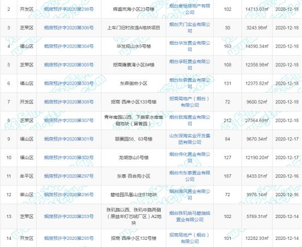Open developer link 山东深海实业开发集团有限公司
The height and width of the screenshot is (247, 302).
click(190, 139)
